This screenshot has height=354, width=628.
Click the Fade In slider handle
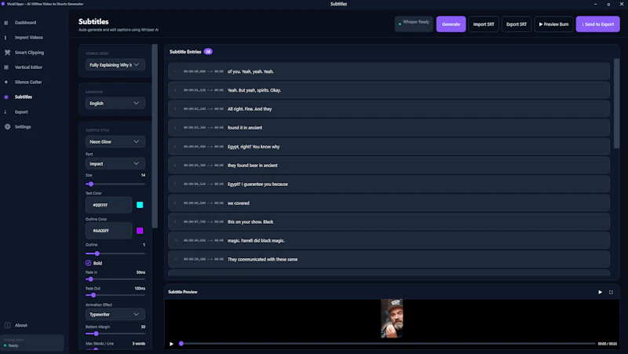pos(90,279)
